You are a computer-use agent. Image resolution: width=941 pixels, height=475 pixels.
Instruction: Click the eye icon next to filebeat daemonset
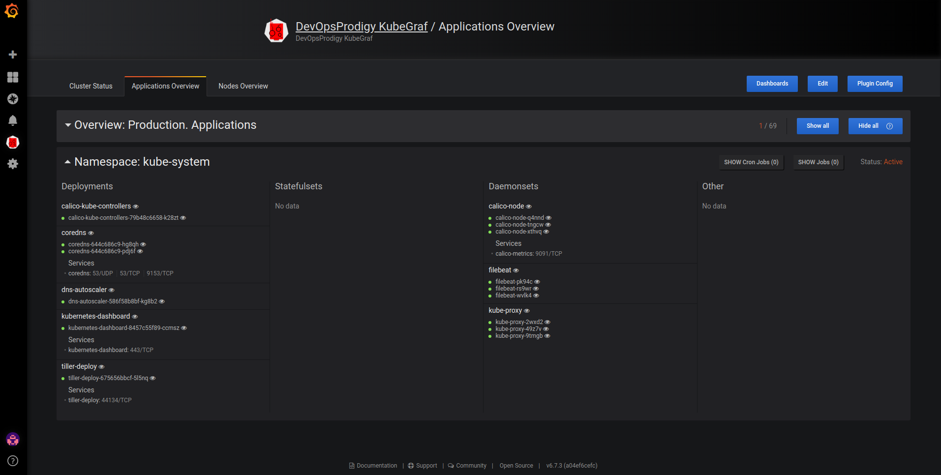click(516, 270)
